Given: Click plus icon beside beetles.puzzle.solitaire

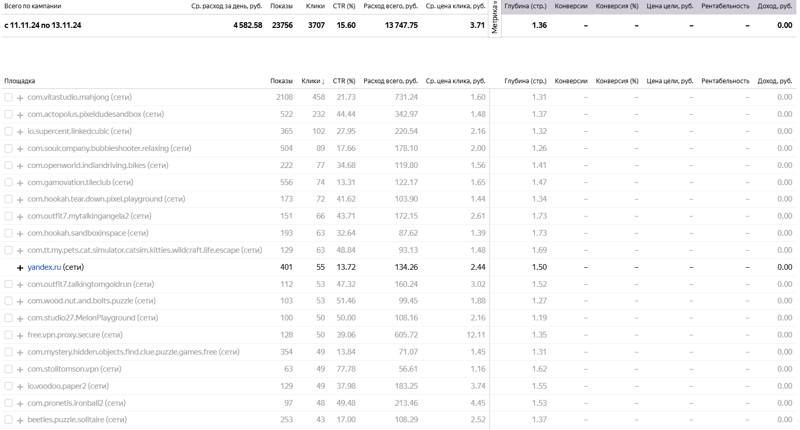Looking at the screenshot, I should (20, 420).
